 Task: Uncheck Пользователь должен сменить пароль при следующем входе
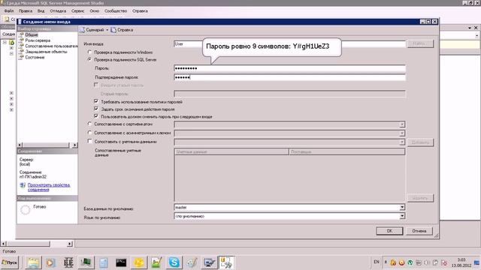(x=96, y=116)
